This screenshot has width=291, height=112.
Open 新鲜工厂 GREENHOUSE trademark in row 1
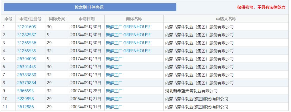tap(128, 27)
